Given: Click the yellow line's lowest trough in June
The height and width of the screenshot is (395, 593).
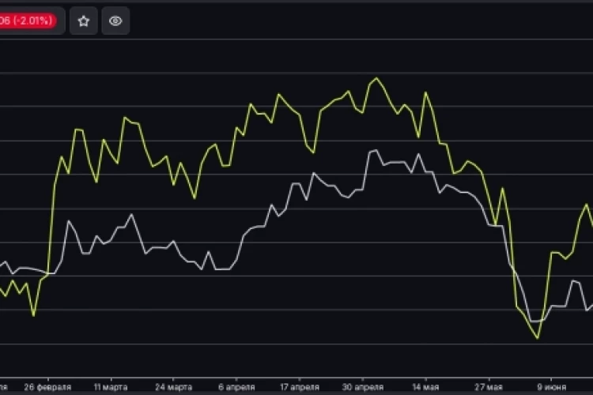Looking at the screenshot, I should (x=538, y=338).
